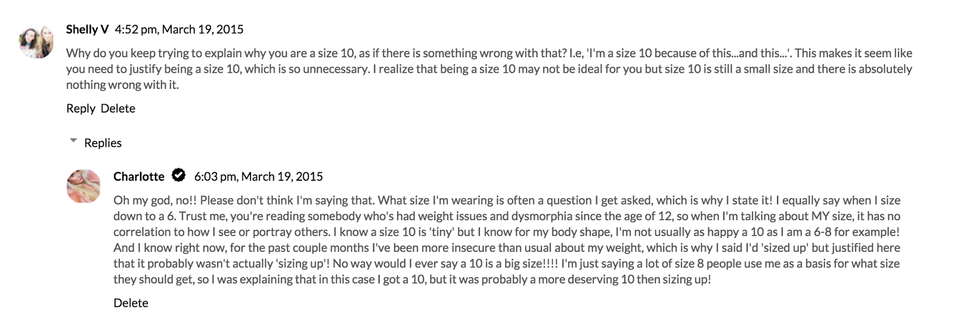Click Charlotte's profile avatar
Image resolution: width=954 pixels, height=321 pixels.
(83, 186)
